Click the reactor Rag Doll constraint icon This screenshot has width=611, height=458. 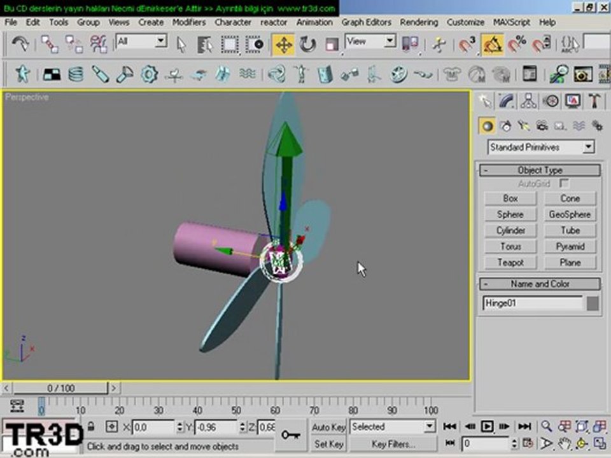[x=301, y=74]
